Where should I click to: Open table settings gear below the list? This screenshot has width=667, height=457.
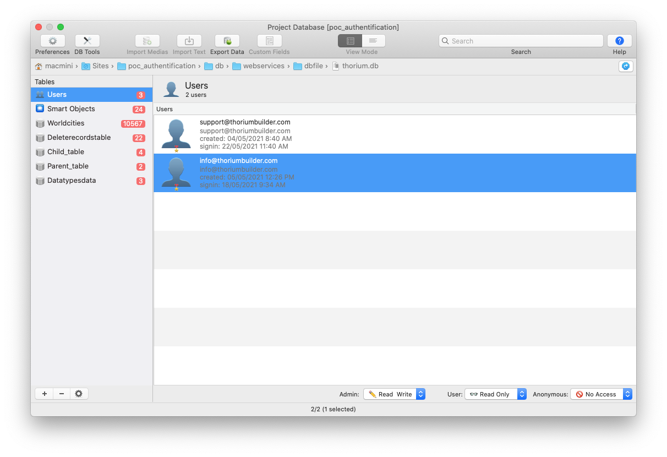tap(79, 394)
